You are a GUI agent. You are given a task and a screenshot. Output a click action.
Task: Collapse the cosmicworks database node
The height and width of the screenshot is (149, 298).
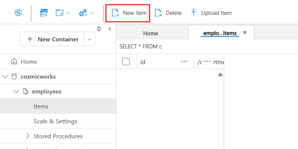click(5, 76)
